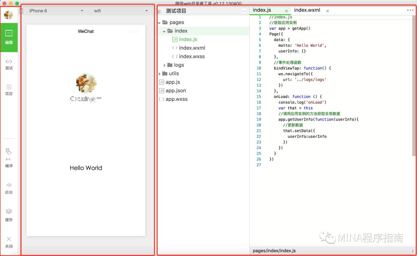The image size is (417, 256).
Task: Click the 测试项目 project title
Action: [176, 11]
